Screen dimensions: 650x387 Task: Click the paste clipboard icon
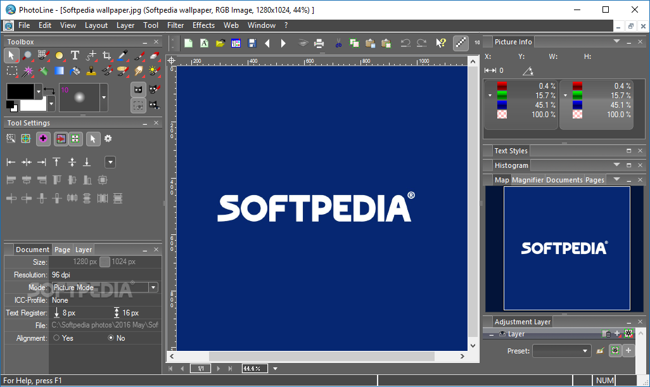[370, 43]
